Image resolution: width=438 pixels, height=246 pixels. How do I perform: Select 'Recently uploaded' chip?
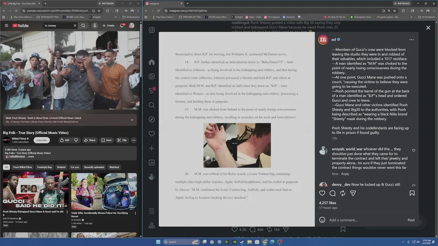coord(94,167)
